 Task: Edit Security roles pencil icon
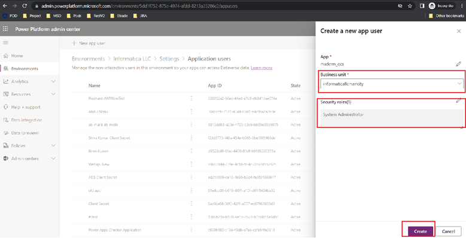click(459, 100)
